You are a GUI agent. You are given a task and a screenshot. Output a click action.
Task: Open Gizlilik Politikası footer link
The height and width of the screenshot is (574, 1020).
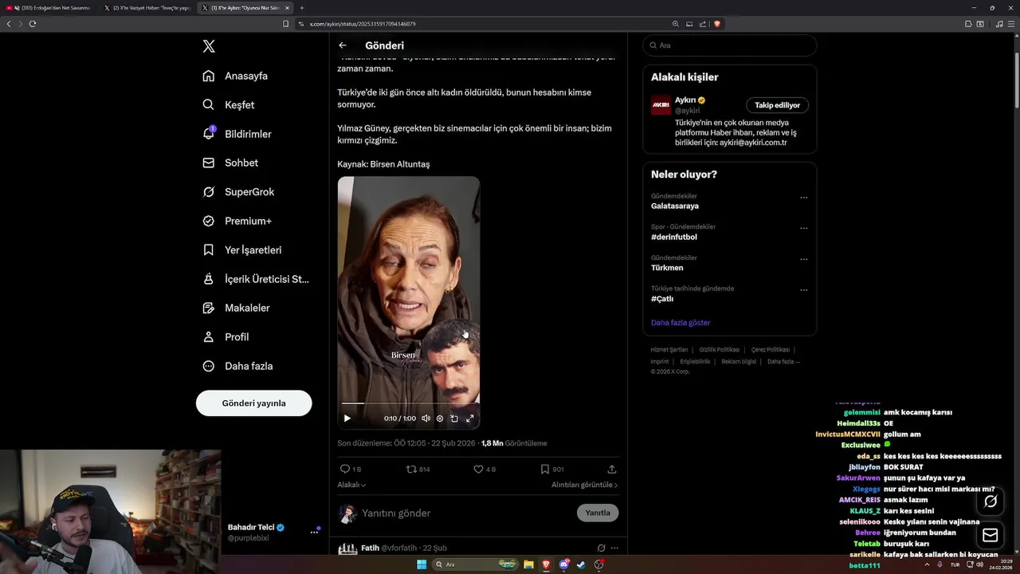click(720, 349)
